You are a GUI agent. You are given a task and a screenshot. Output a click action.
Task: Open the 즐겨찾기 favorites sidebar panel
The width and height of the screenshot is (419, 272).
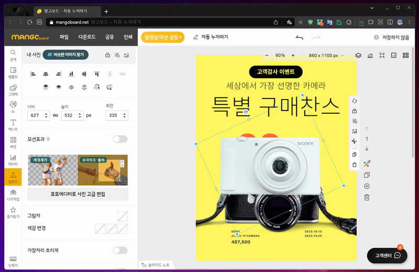[x=13, y=213]
